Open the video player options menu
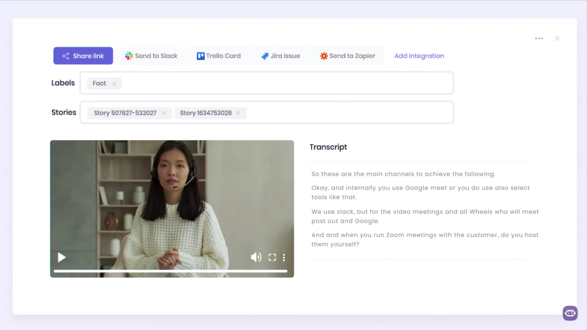587x330 pixels. pyautogui.click(x=284, y=257)
